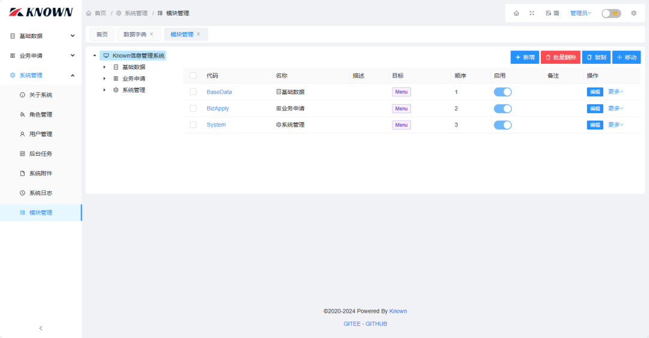
Task: Open the GITEE footer link
Action: tap(352, 324)
